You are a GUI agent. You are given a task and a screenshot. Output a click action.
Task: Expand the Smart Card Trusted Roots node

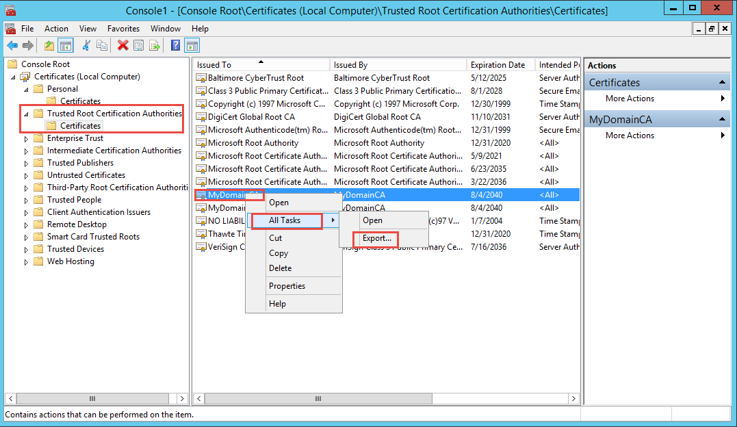pos(26,237)
